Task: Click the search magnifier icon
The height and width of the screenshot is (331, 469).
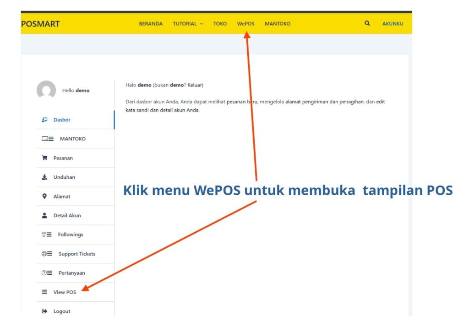Action: pyautogui.click(x=367, y=23)
